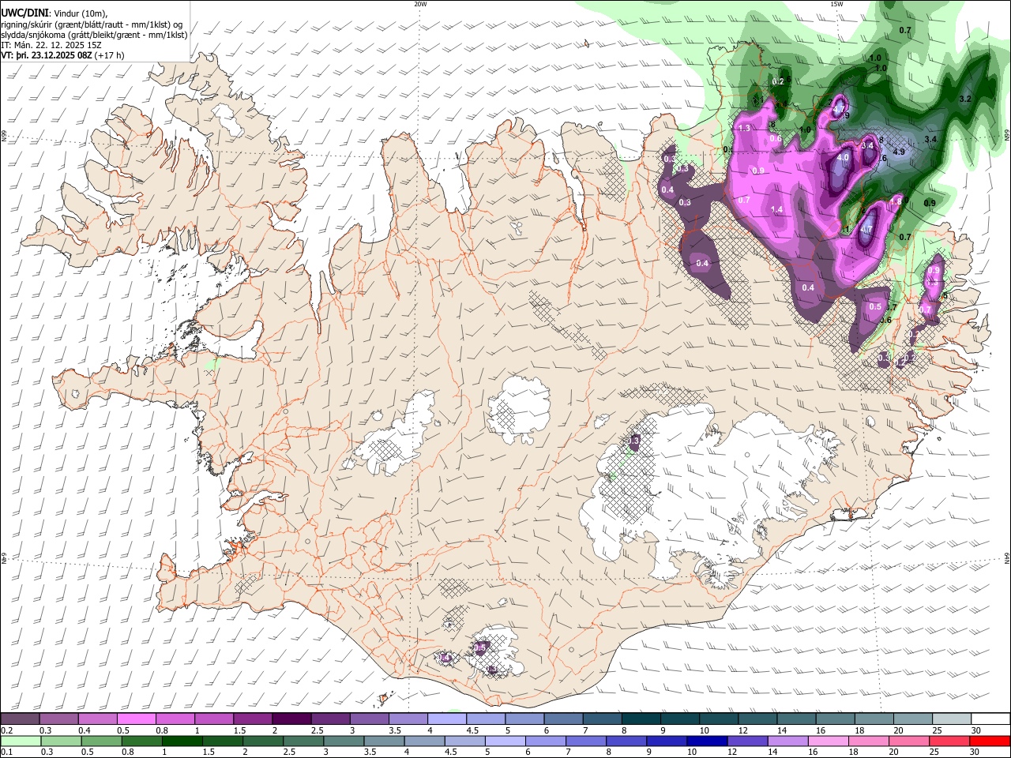1011x758 pixels.
Task: Pick the darkest purple 2–2.5 snow legend swatch
Action: (x=291, y=719)
